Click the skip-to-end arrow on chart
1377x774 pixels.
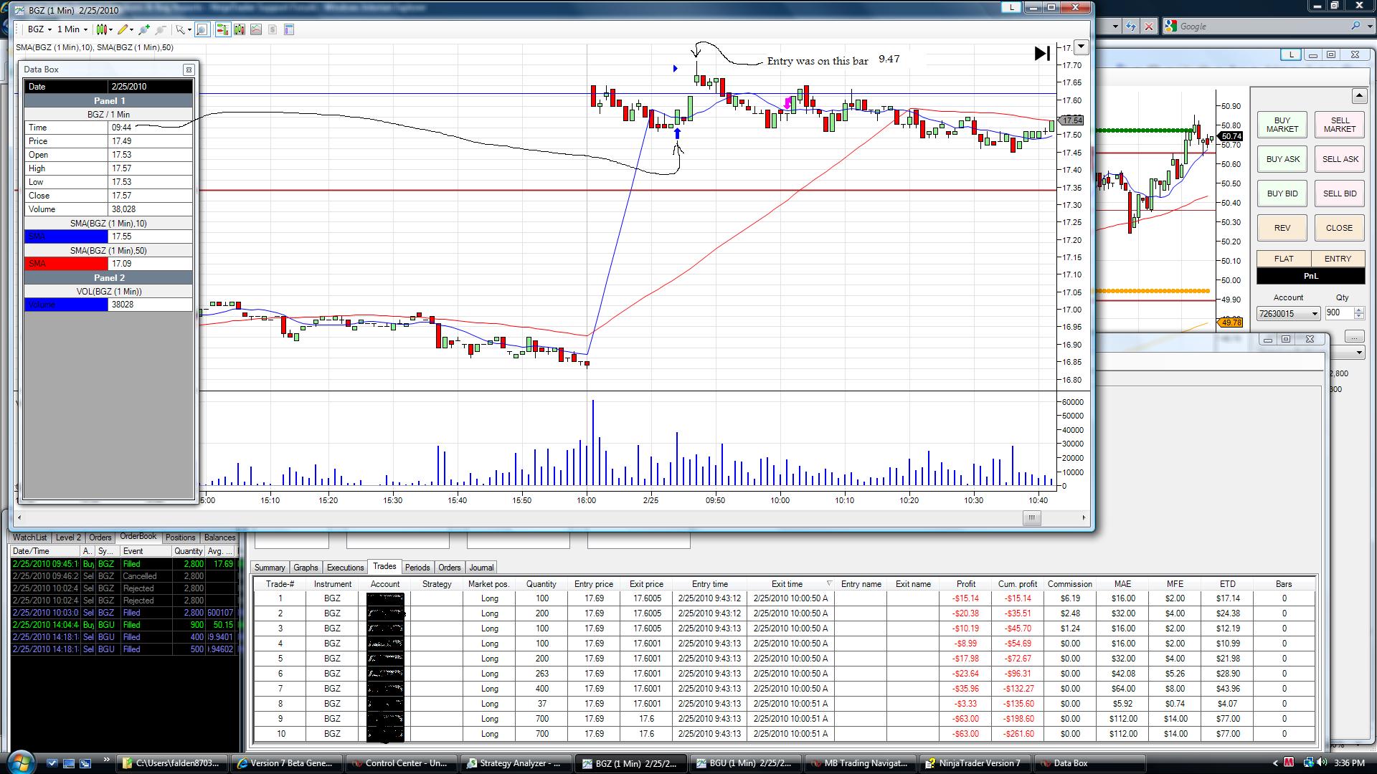pyautogui.click(x=1041, y=54)
